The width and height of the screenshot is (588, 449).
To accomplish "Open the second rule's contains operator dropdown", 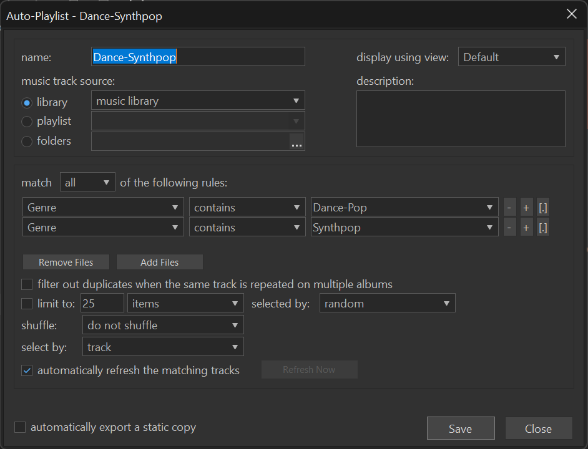I will [247, 227].
